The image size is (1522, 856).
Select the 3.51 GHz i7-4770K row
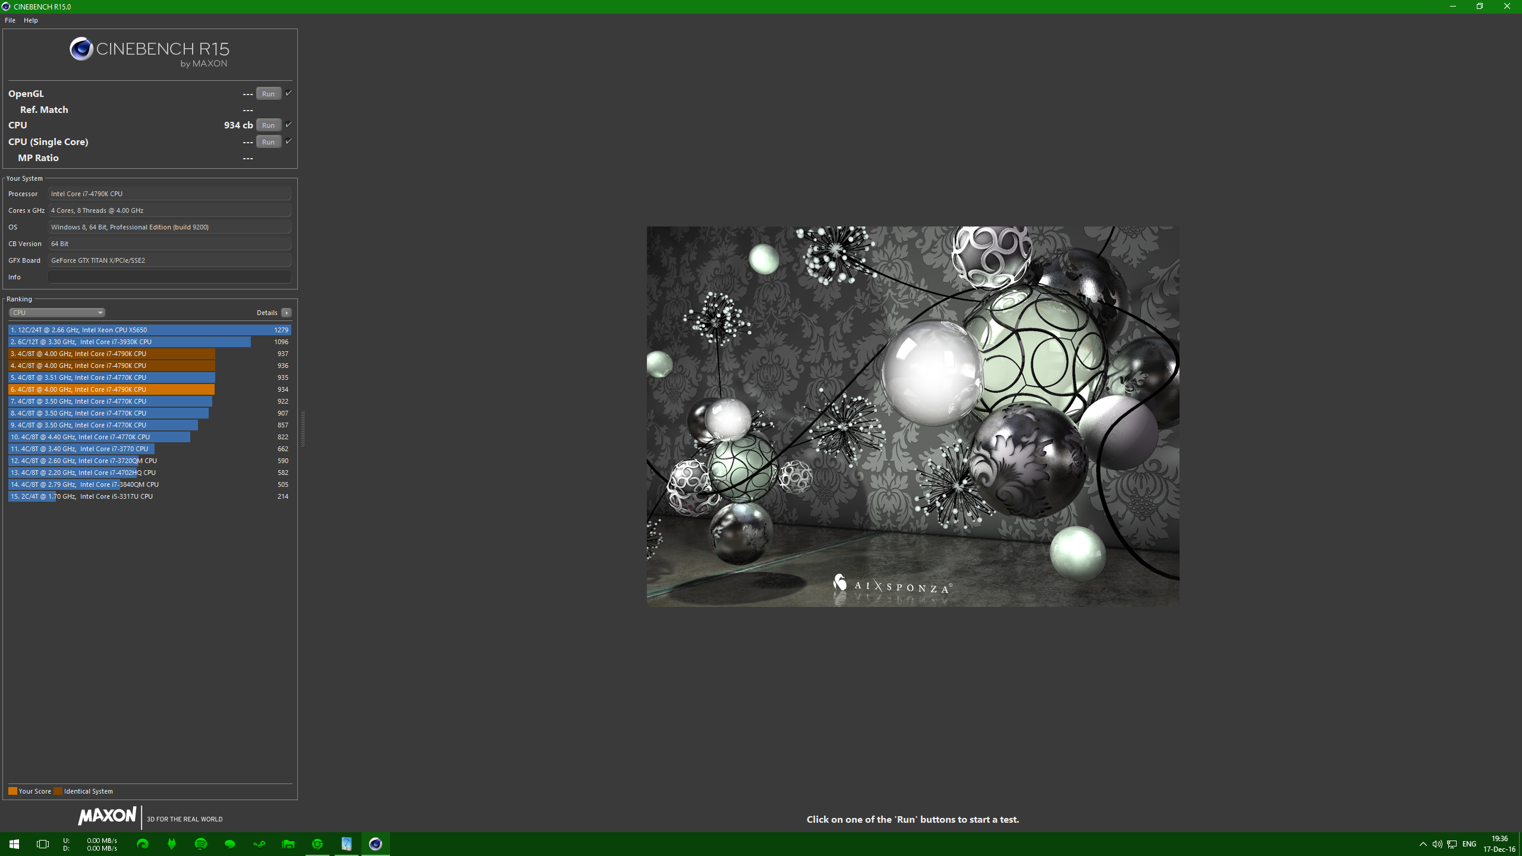click(x=150, y=377)
